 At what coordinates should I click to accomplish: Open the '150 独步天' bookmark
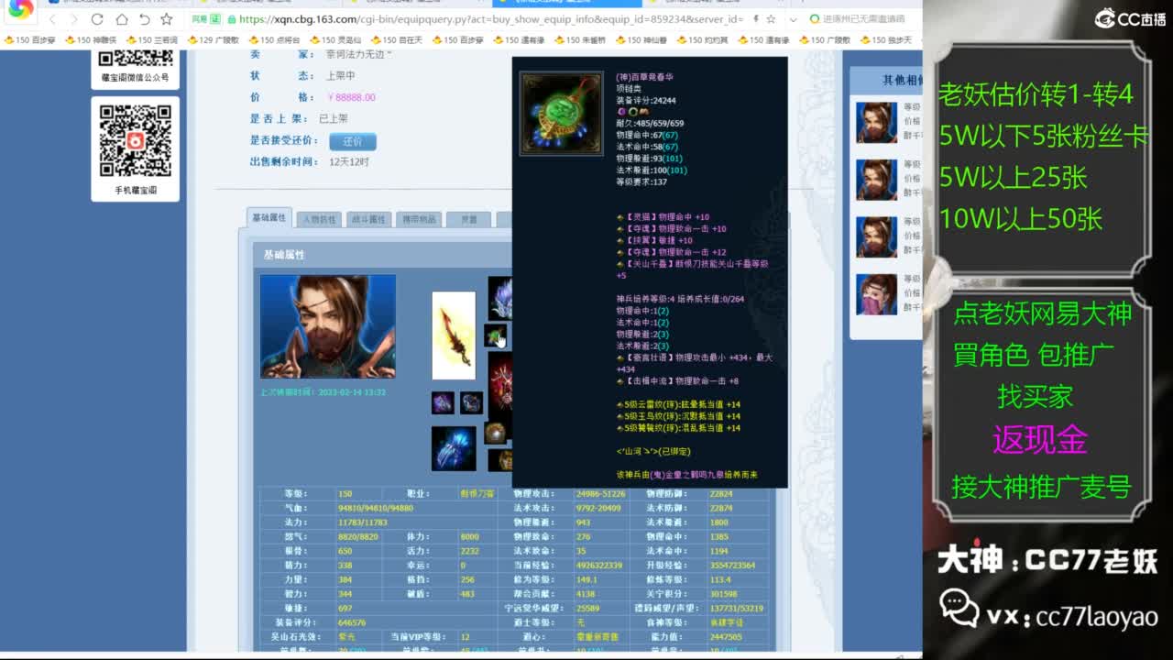click(886, 40)
